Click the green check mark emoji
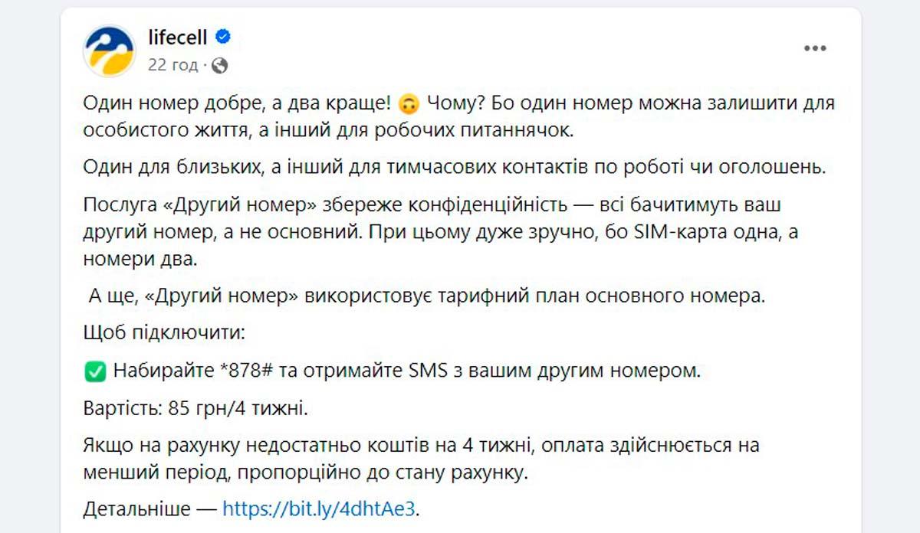Image resolution: width=920 pixels, height=533 pixels. click(94, 372)
